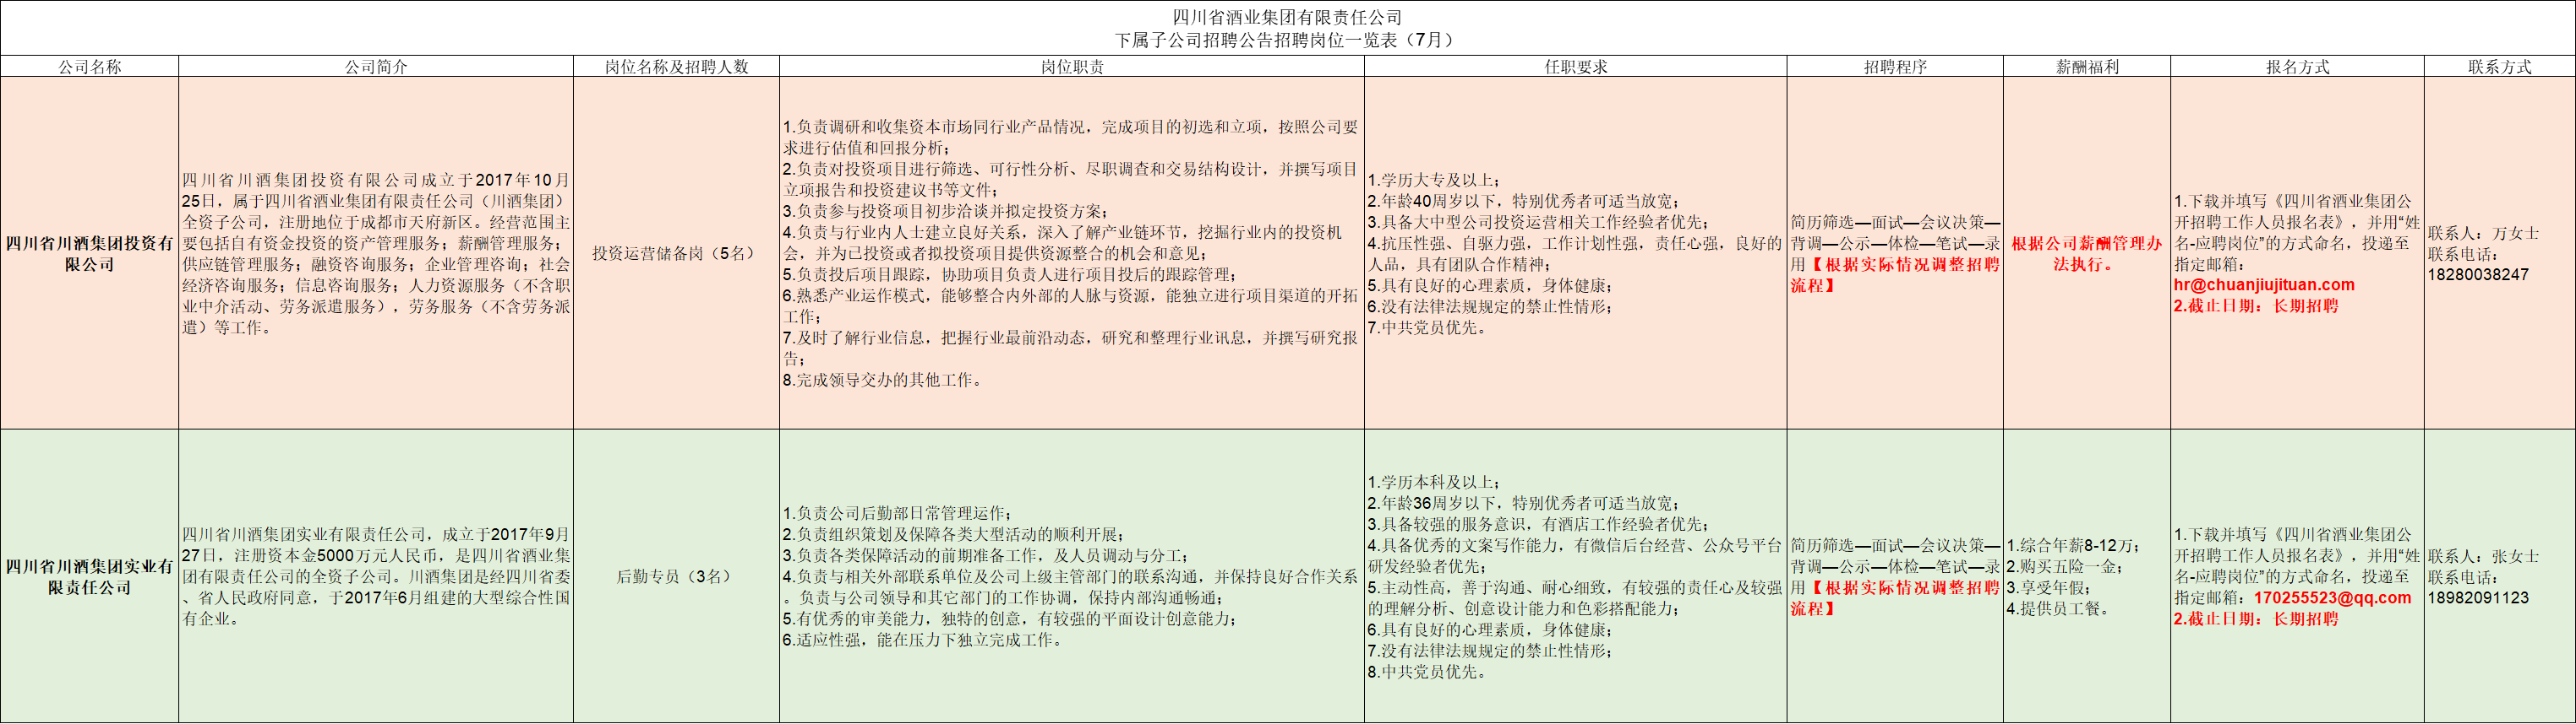2576x724 pixels.
Task: Click the line 3.享受年假
Action: pyautogui.click(x=2048, y=587)
